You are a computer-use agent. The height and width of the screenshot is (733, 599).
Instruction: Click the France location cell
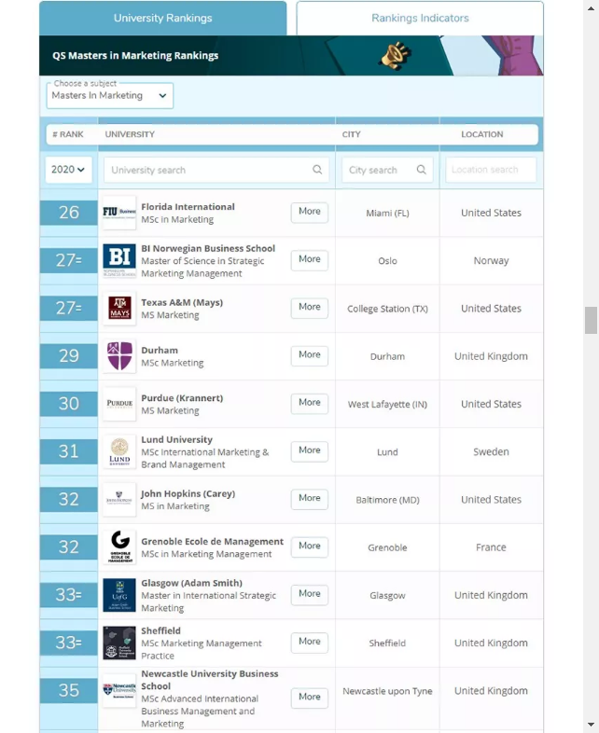[x=491, y=547]
